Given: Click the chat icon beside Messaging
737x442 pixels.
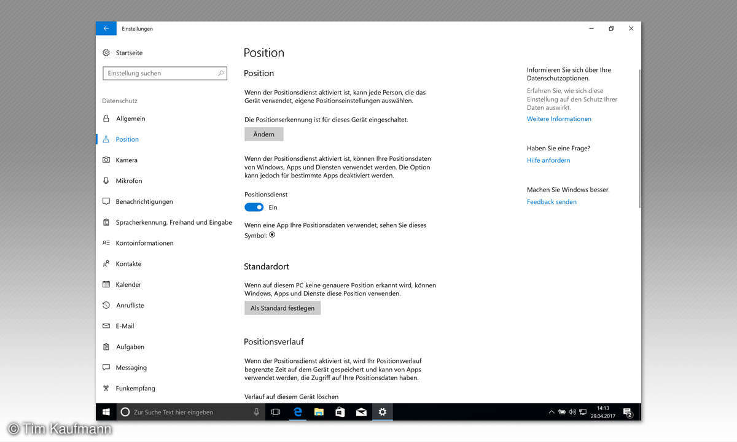Looking at the screenshot, I should 106,368.
